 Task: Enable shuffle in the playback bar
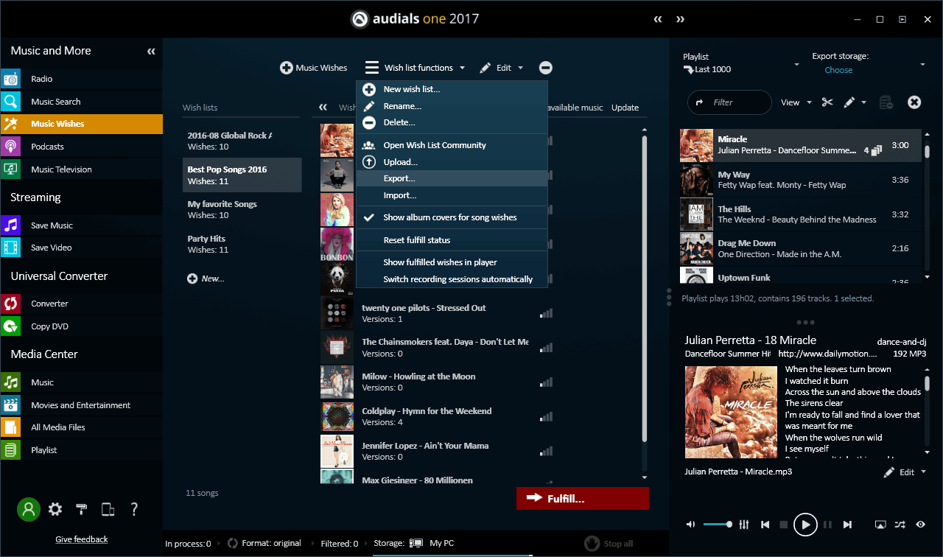coord(900,524)
